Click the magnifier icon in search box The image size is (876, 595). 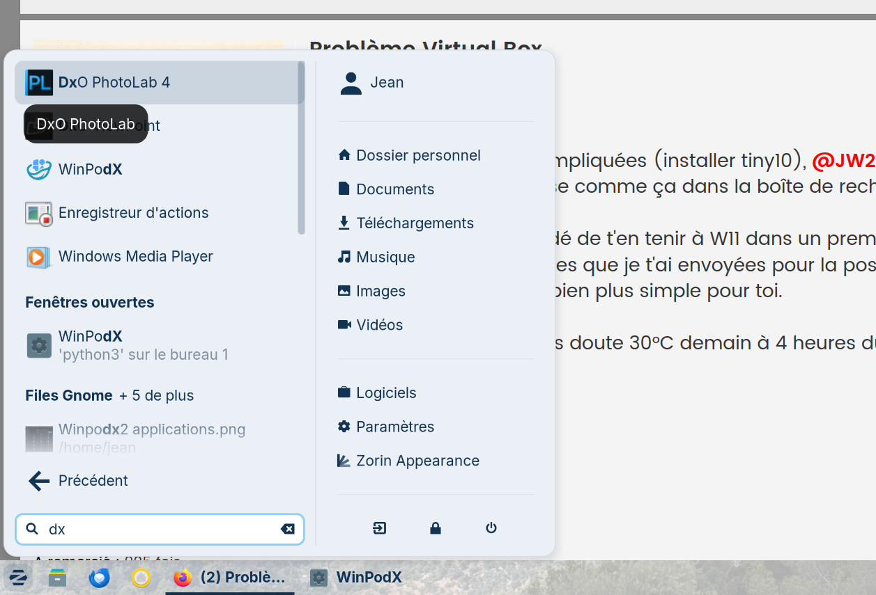(x=32, y=529)
